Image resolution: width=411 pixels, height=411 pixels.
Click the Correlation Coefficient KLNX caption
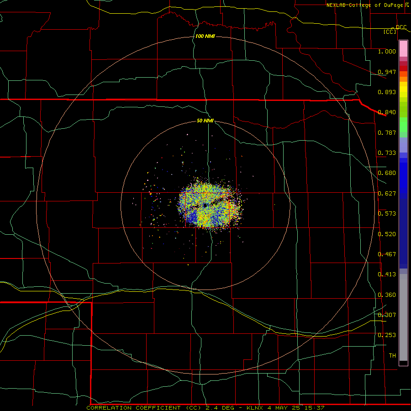[x=205, y=408]
